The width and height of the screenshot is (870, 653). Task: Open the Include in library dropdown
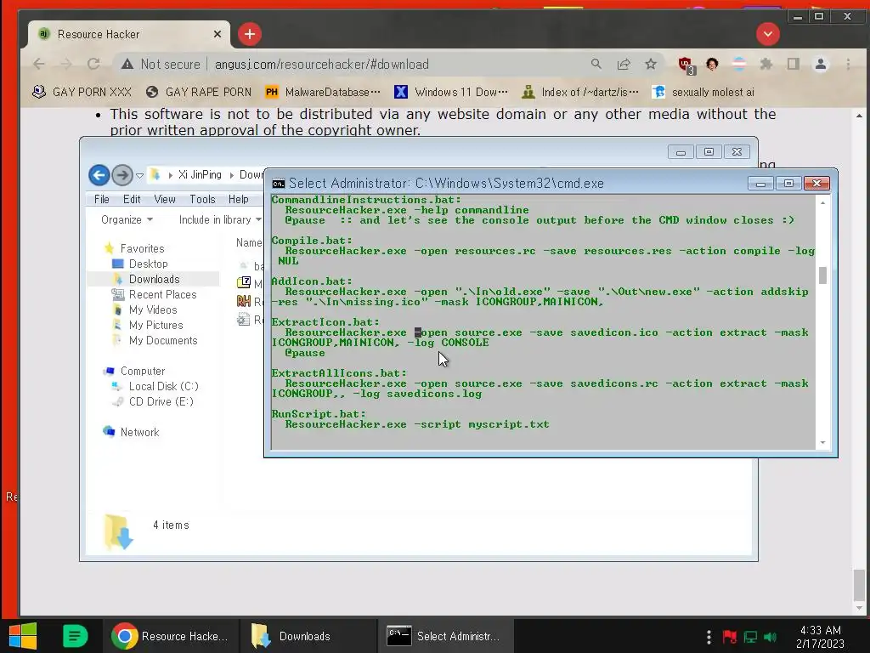point(220,220)
